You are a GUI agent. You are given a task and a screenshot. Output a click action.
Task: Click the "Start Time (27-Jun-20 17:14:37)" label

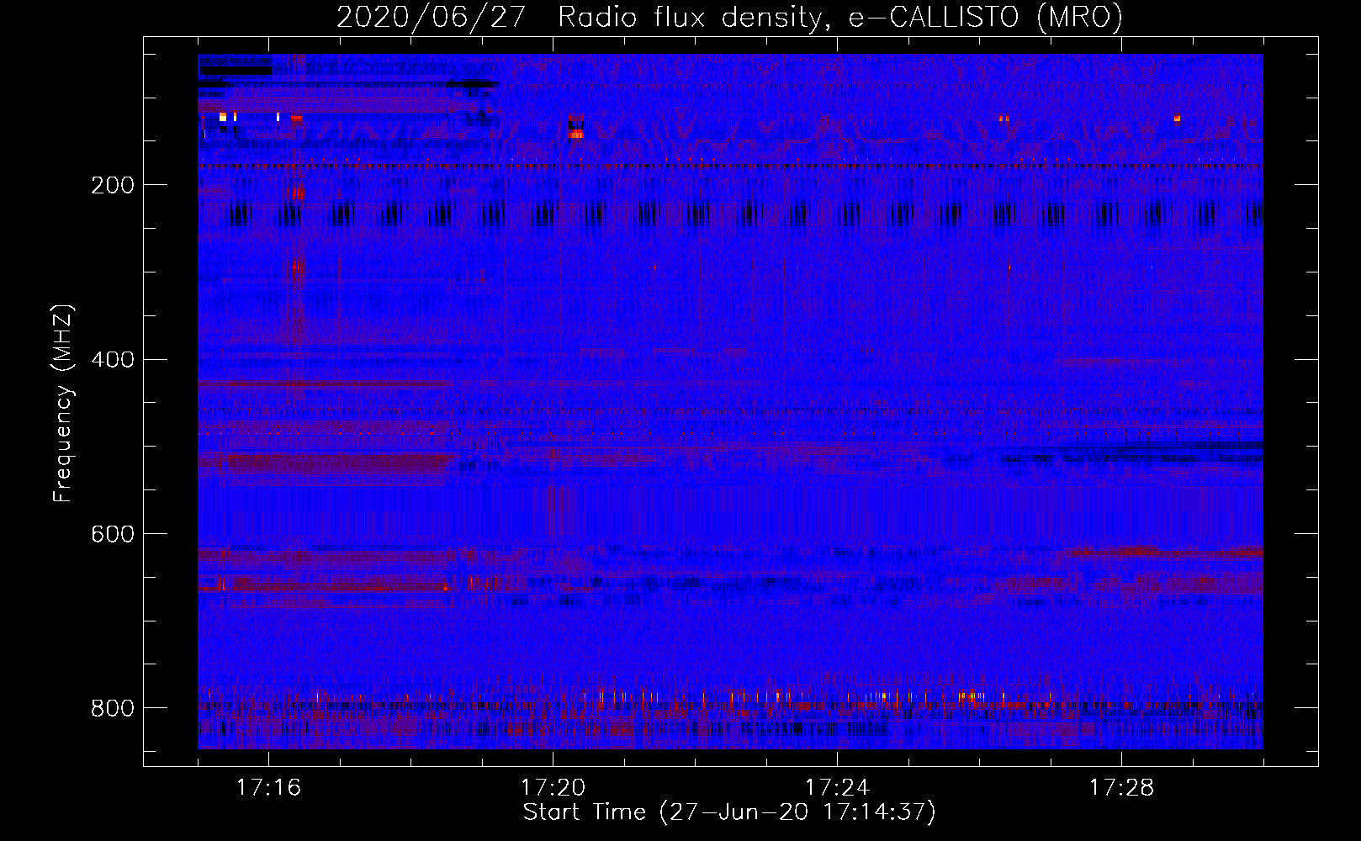coord(729,812)
